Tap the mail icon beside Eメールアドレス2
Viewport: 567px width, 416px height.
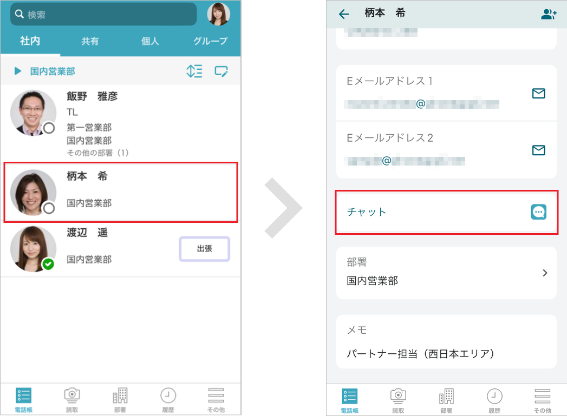[x=538, y=150]
